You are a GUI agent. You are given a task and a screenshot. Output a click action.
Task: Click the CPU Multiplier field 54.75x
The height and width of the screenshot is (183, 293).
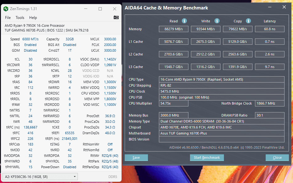(174, 103)
